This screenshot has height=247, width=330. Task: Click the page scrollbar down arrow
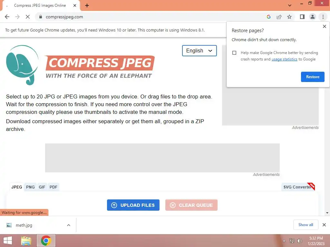327,213
